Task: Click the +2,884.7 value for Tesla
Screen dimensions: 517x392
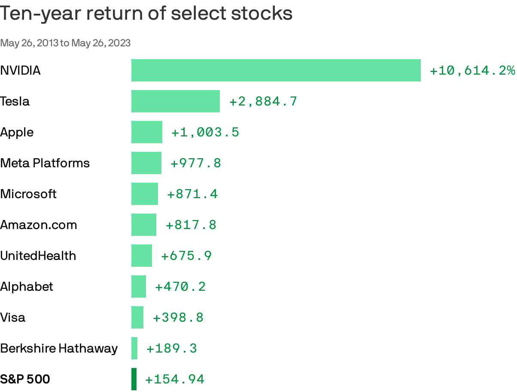Action: 263,101
